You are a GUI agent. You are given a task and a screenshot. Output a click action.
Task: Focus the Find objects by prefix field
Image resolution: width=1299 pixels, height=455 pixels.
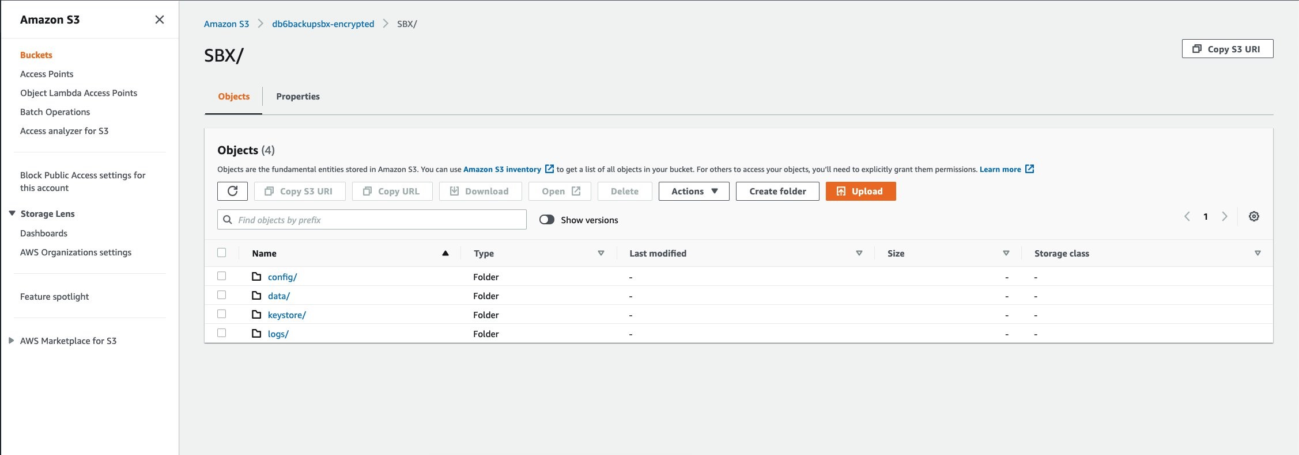[372, 220]
